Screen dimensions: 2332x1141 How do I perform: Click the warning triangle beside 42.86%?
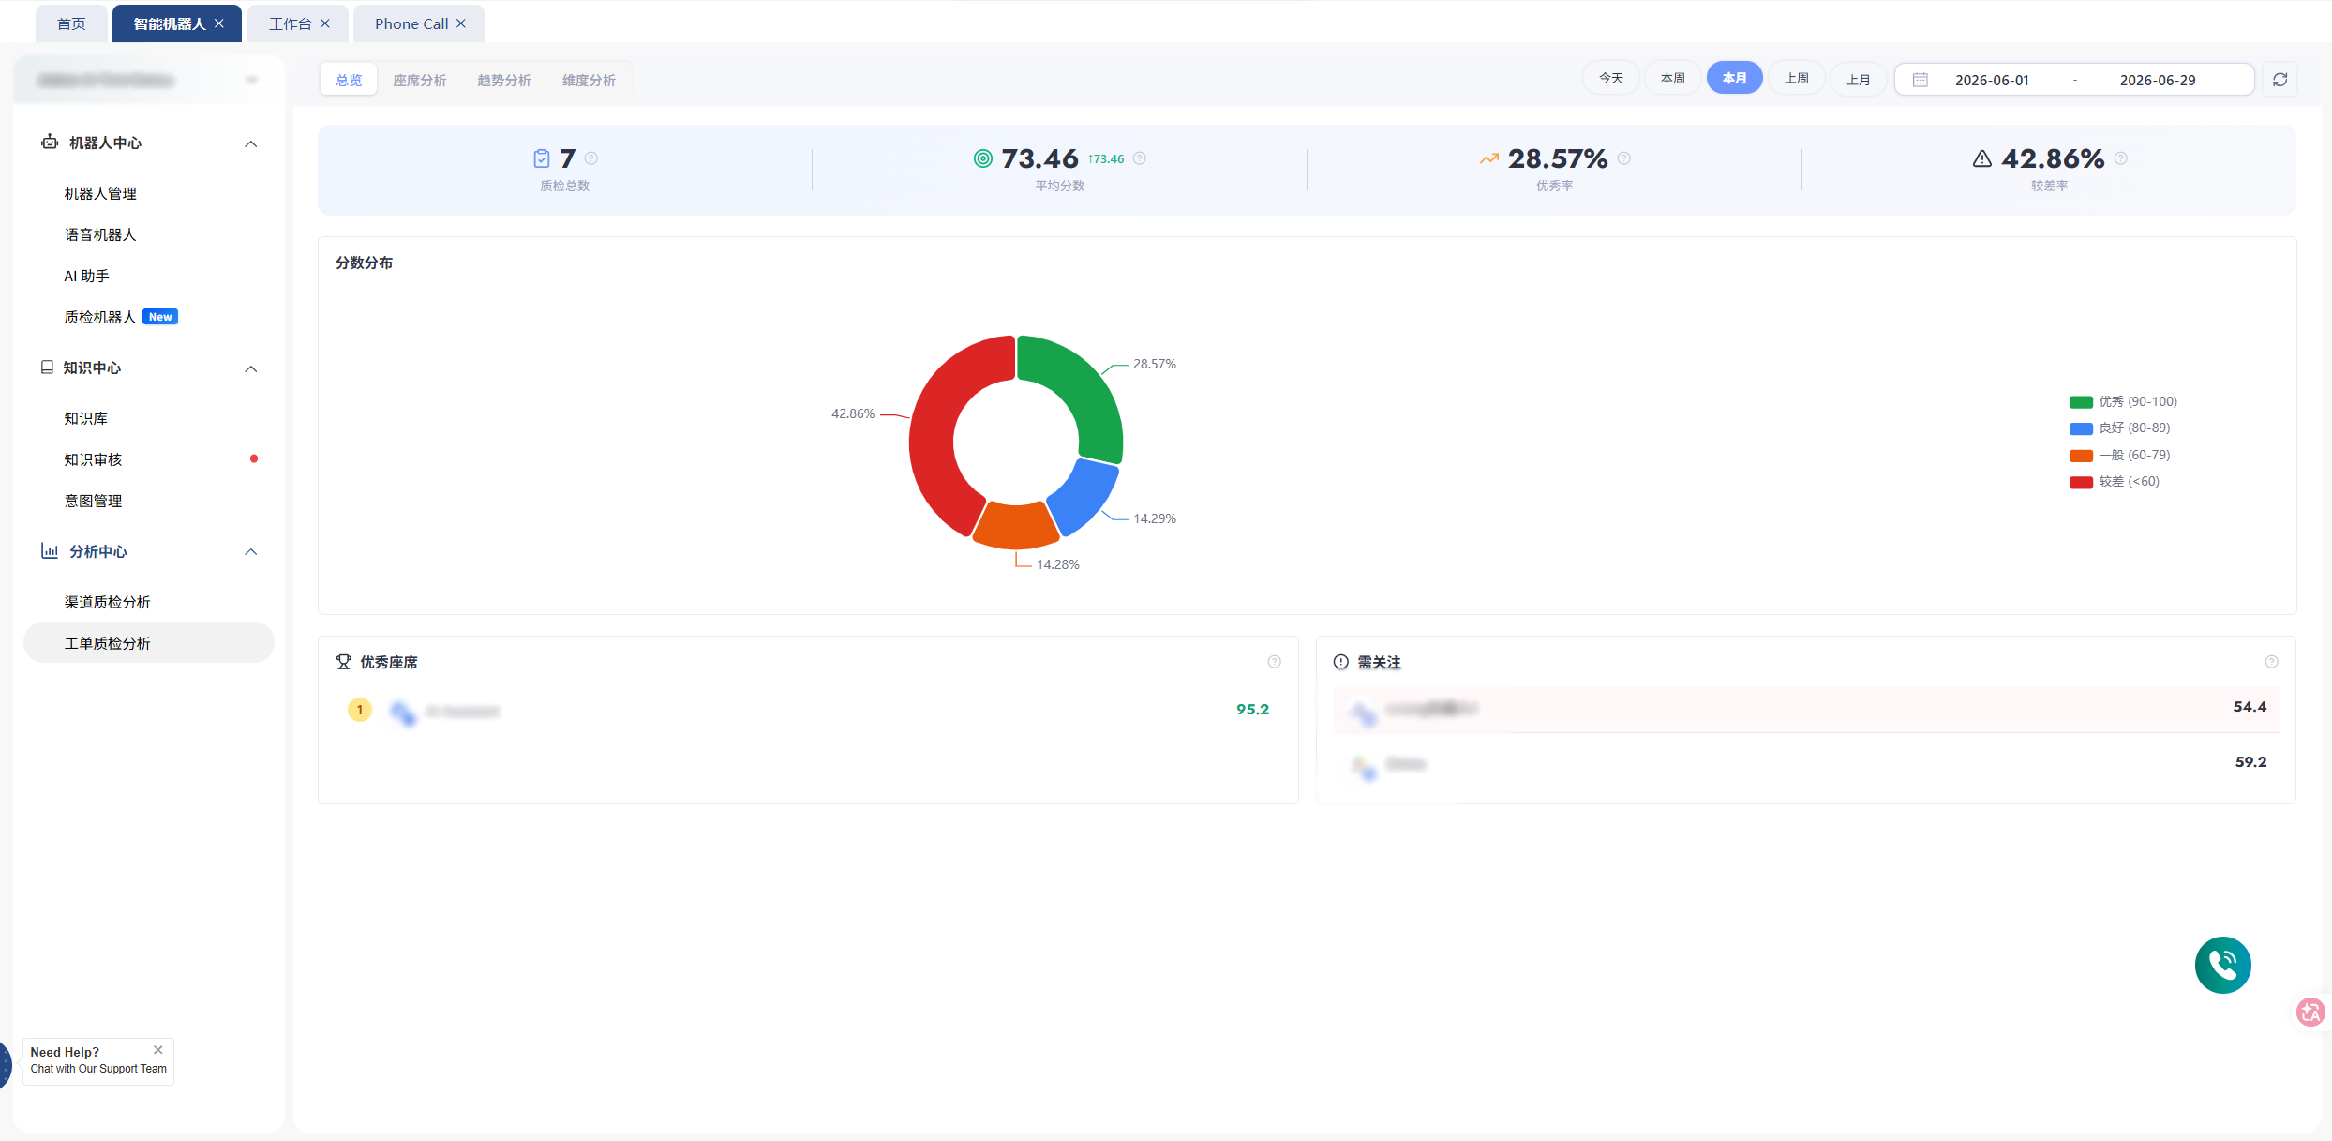point(1982,158)
